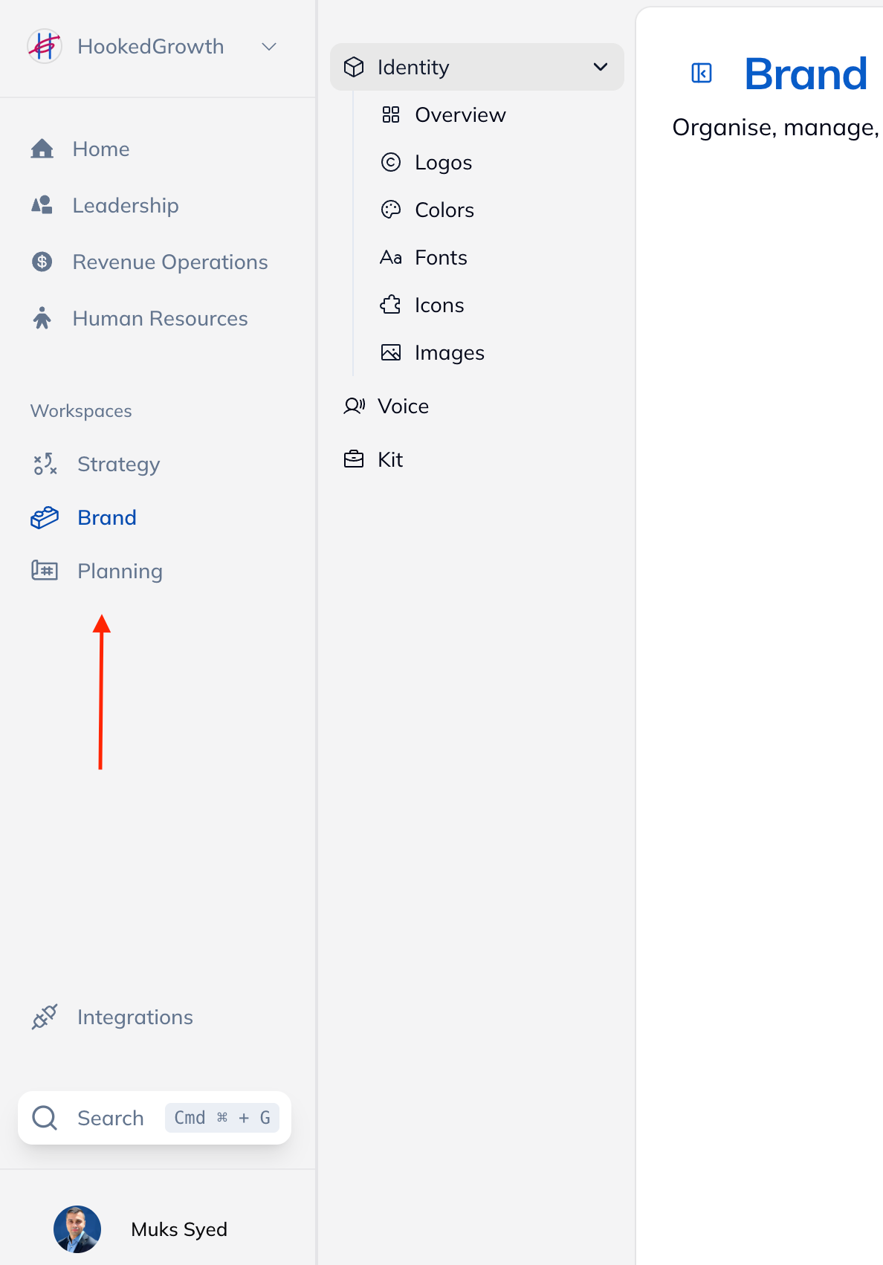The width and height of the screenshot is (883, 1265).
Task: Open the HookedGrowth workspace dropdown chevron
Action: click(269, 47)
